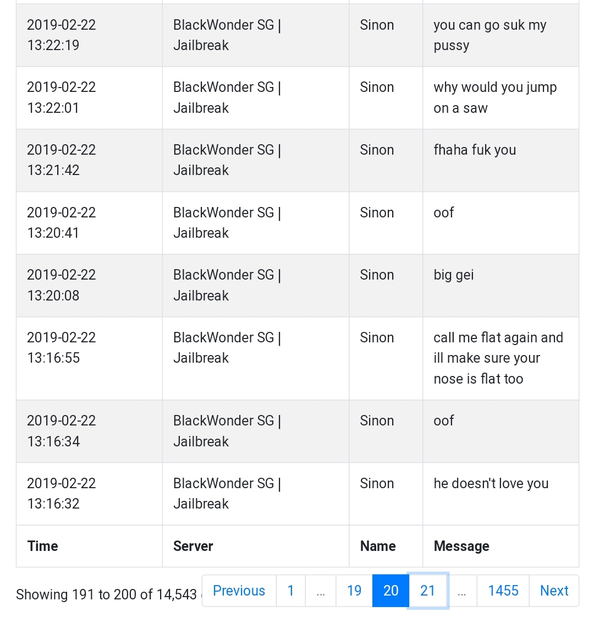The image size is (594, 617).
Task: Select the 13:16:55 timestamp cell
Action: (x=89, y=358)
